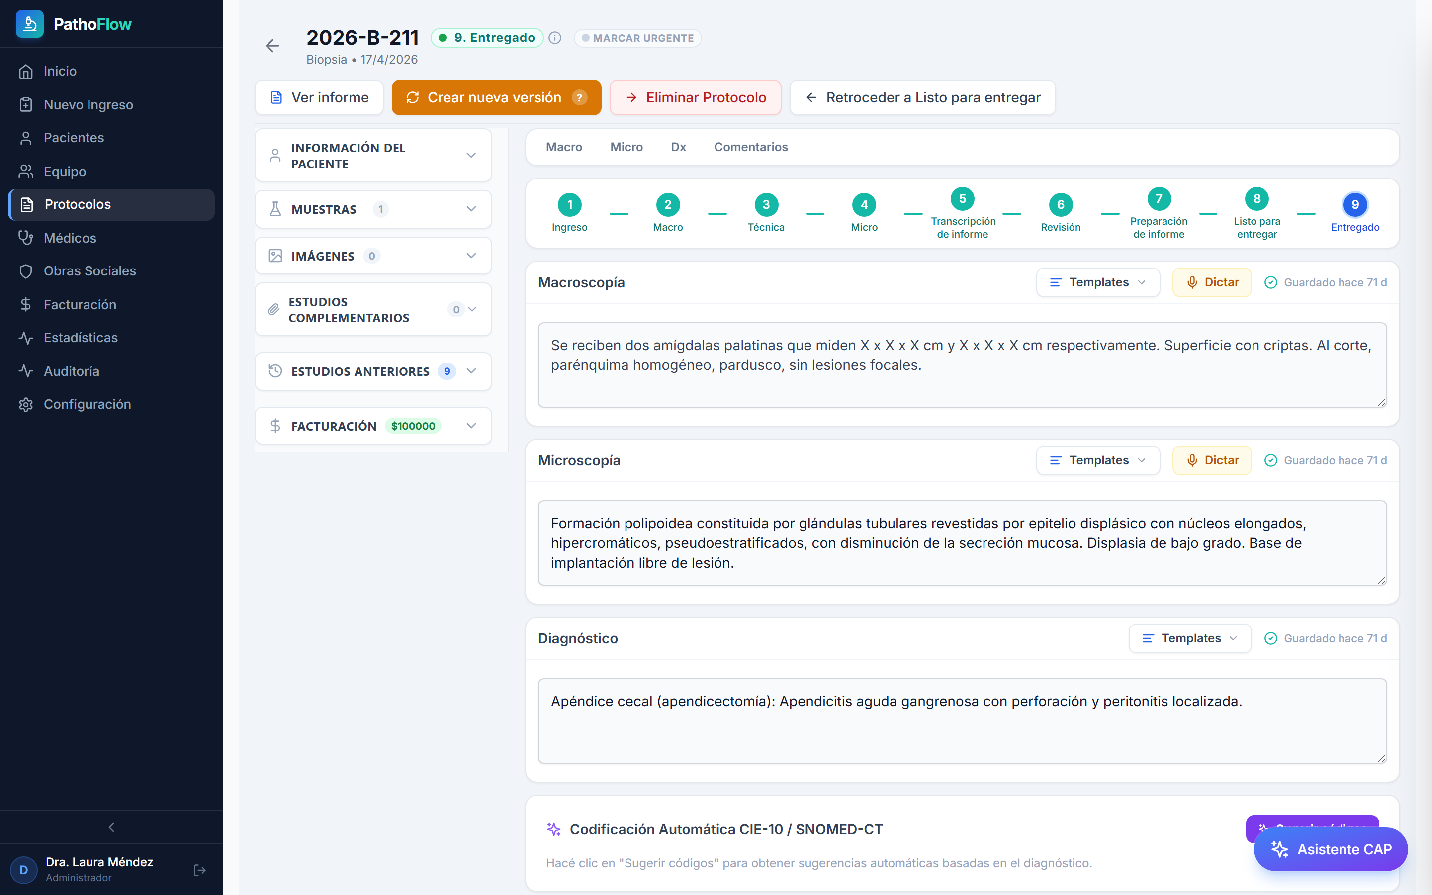Expand Estudios Complementarios panel
The height and width of the screenshot is (895, 1432).
point(373,310)
